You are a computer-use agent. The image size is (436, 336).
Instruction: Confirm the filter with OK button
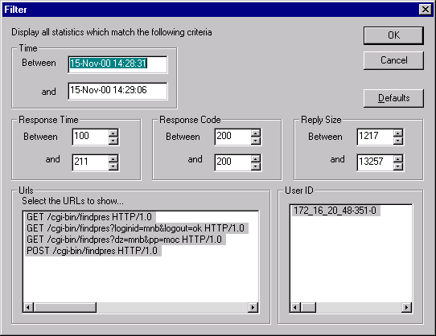click(393, 35)
